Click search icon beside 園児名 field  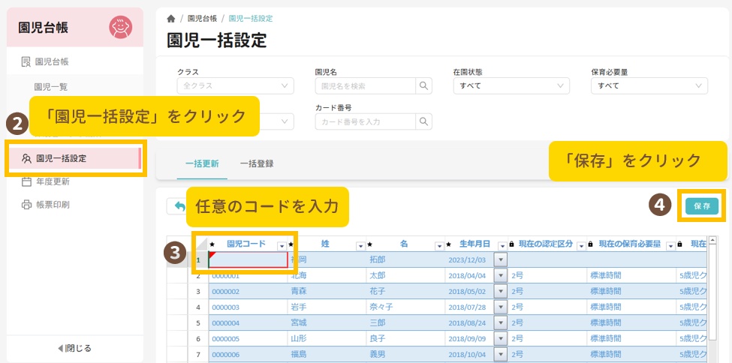click(x=424, y=85)
